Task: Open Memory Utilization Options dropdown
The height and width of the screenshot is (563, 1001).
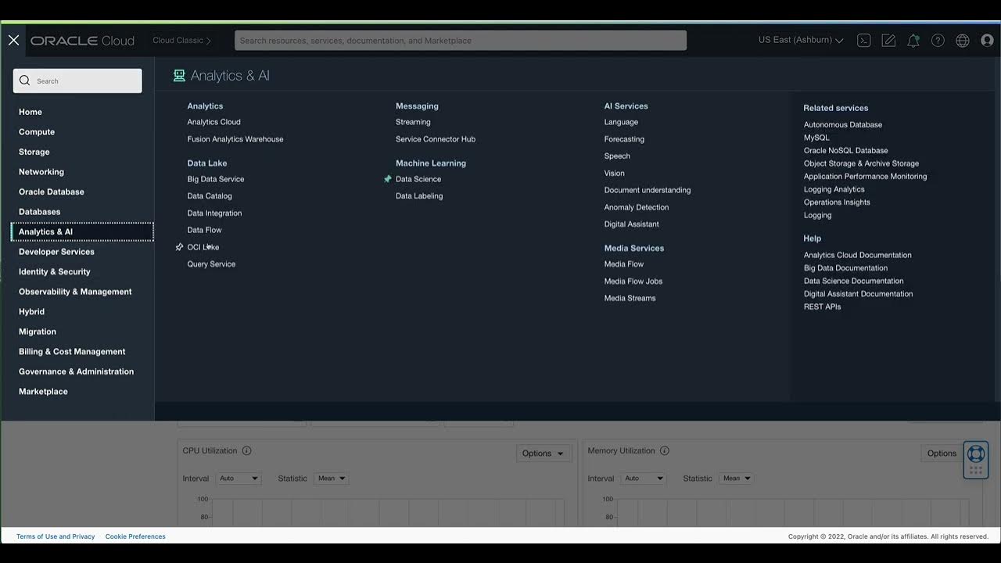Action: (942, 454)
